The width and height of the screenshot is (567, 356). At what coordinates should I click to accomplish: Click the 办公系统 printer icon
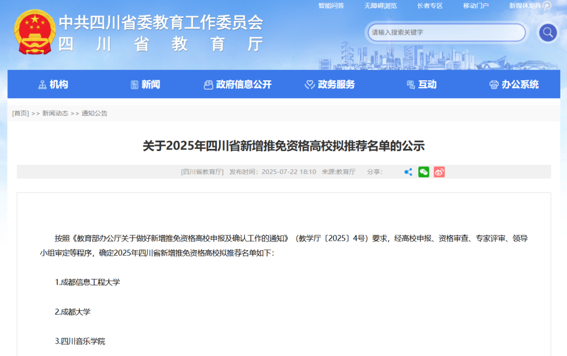click(x=494, y=85)
